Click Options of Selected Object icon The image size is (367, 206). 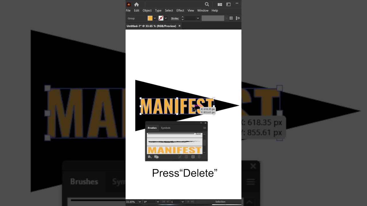tap(186, 157)
